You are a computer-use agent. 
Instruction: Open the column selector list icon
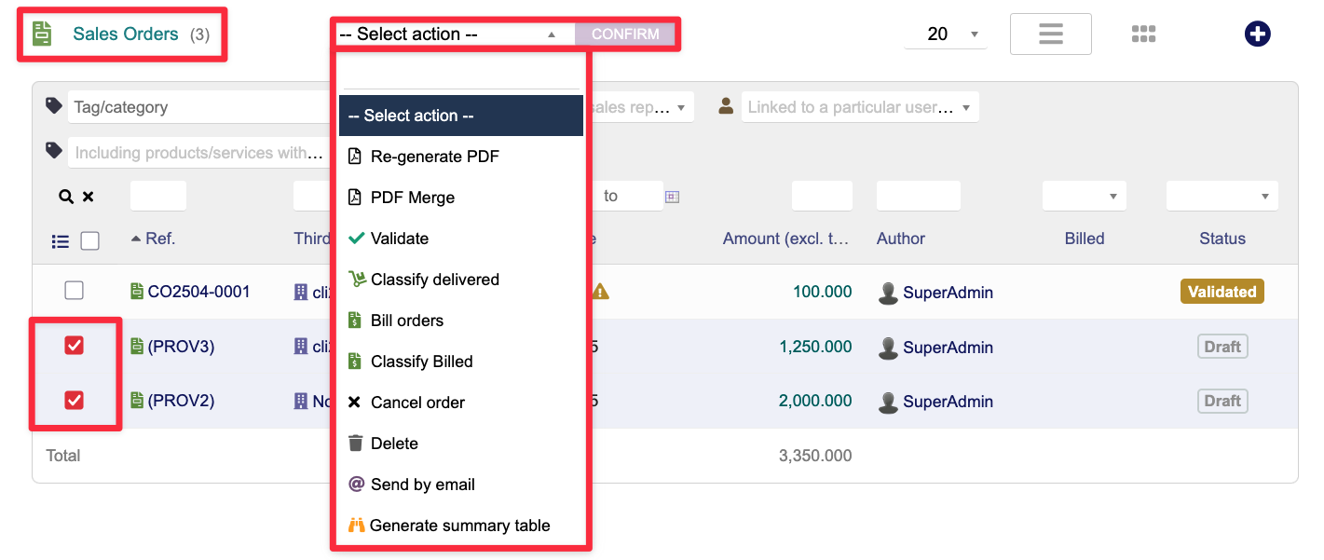[x=61, y=241]
